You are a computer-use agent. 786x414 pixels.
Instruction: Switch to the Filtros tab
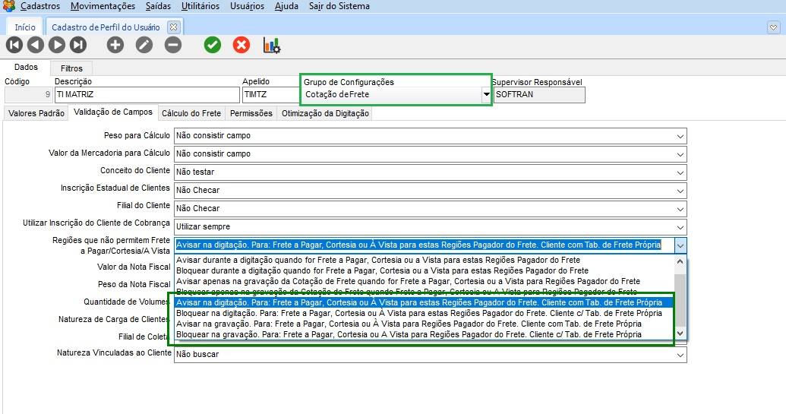coord(71,68)
